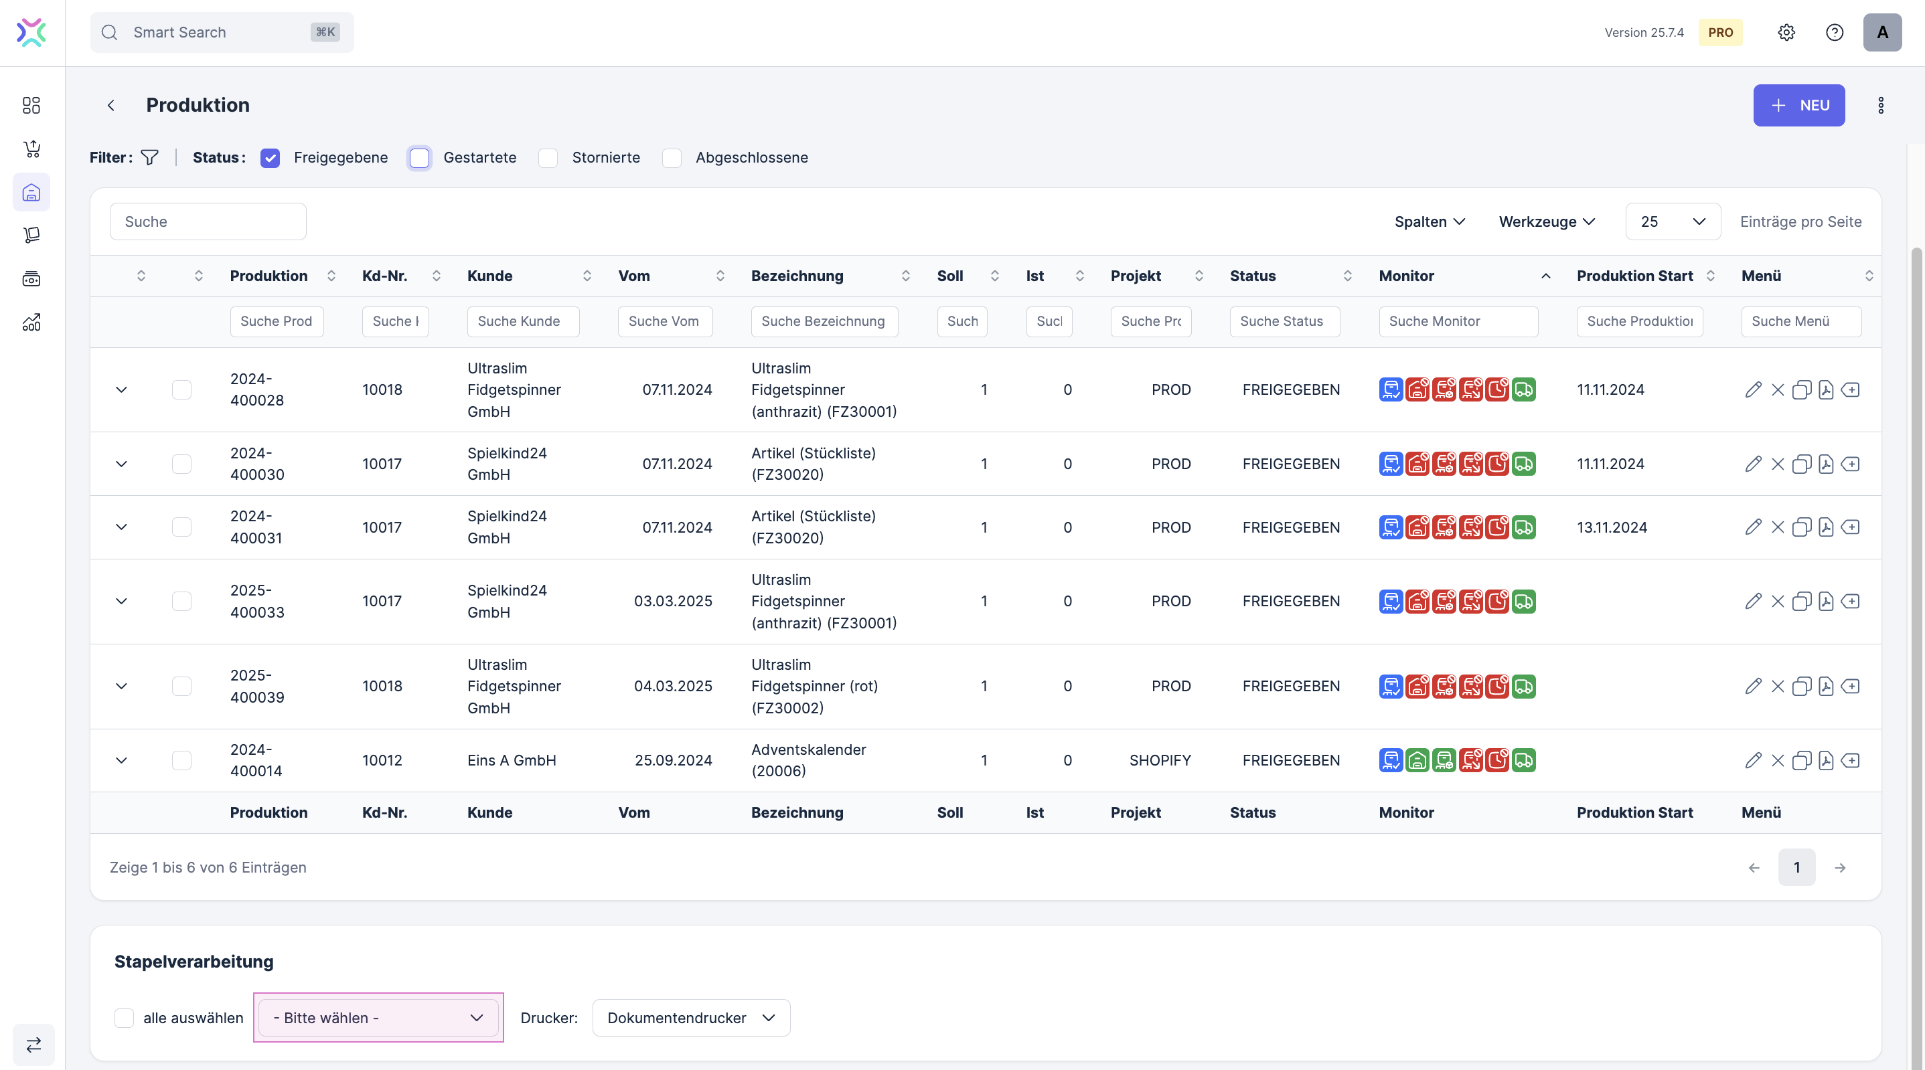Open the shopping cart icon in the sidebar
Screen dimensions: 1925x1070
[31, 149]
